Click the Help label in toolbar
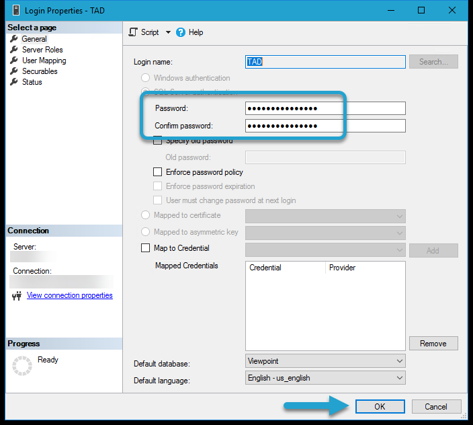473x425 pixels. click(x=196, y=32)
